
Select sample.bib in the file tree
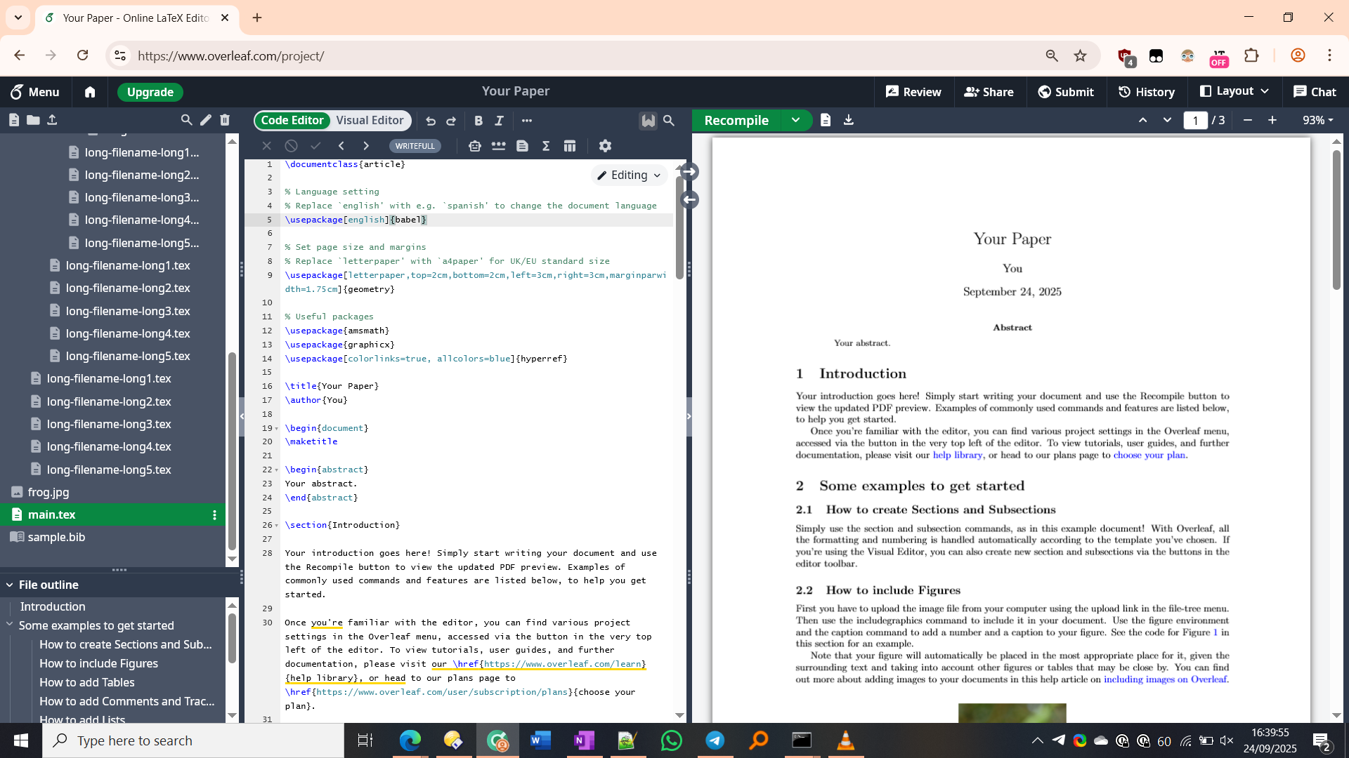[x=56, y=537]
